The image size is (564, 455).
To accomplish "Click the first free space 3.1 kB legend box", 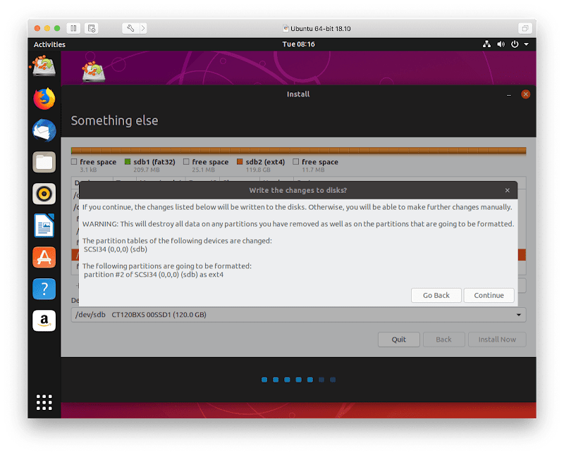I will (74, 162).
